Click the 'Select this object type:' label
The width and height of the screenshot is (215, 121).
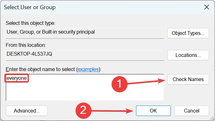(x=30, y=23)
